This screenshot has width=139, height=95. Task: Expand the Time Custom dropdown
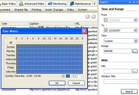click(136, 41)
